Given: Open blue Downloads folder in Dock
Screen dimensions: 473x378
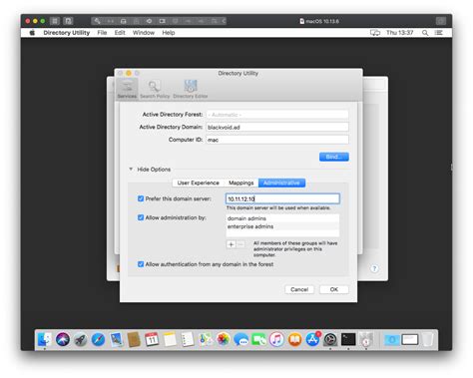Looking at the screenshot, I should point(392,339).
